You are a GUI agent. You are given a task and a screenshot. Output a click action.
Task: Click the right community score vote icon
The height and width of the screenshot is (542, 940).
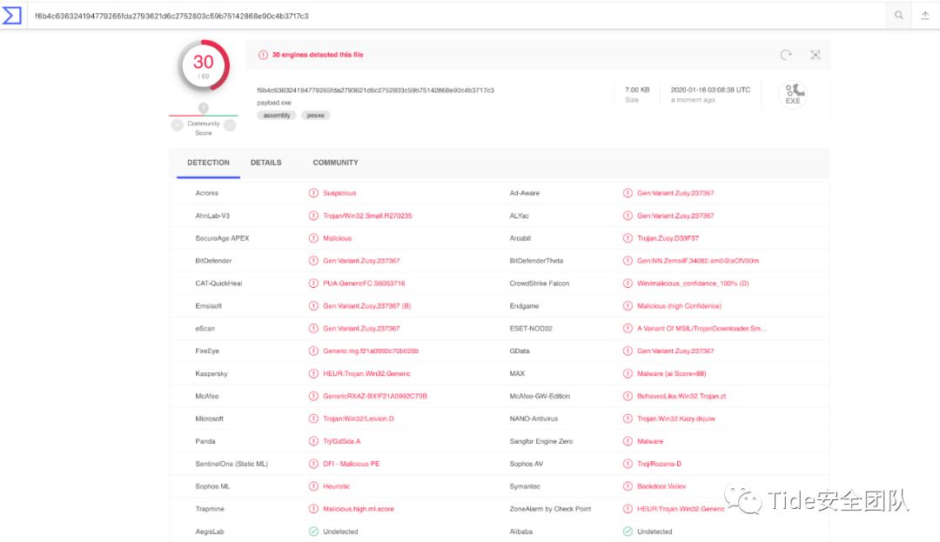coord(230,125)
